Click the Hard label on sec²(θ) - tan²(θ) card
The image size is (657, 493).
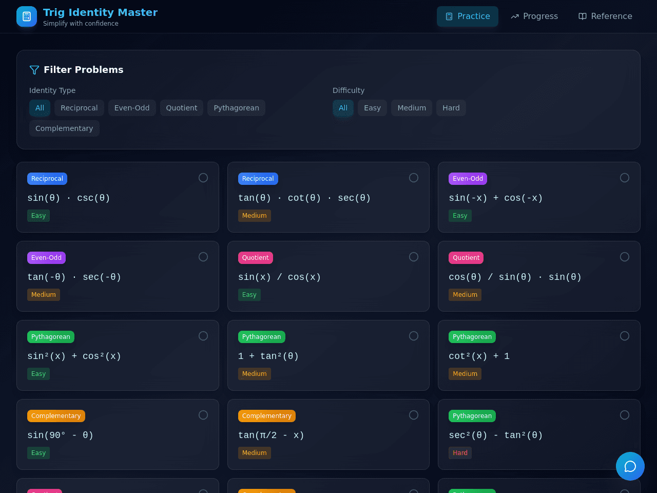click(460, 453)
